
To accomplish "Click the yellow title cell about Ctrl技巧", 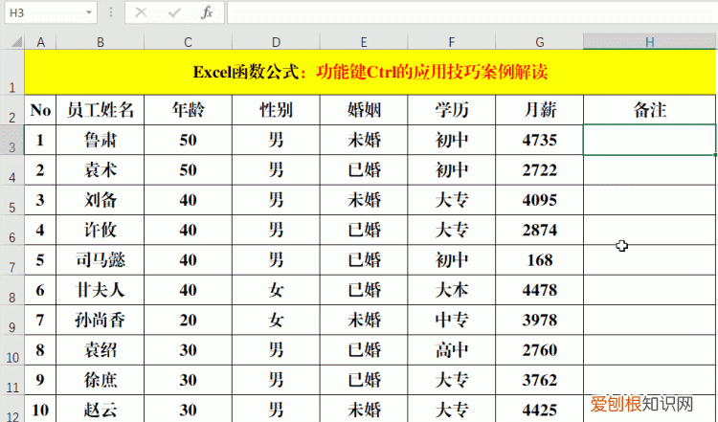I will pyautogui.click(x=370, y=73).
